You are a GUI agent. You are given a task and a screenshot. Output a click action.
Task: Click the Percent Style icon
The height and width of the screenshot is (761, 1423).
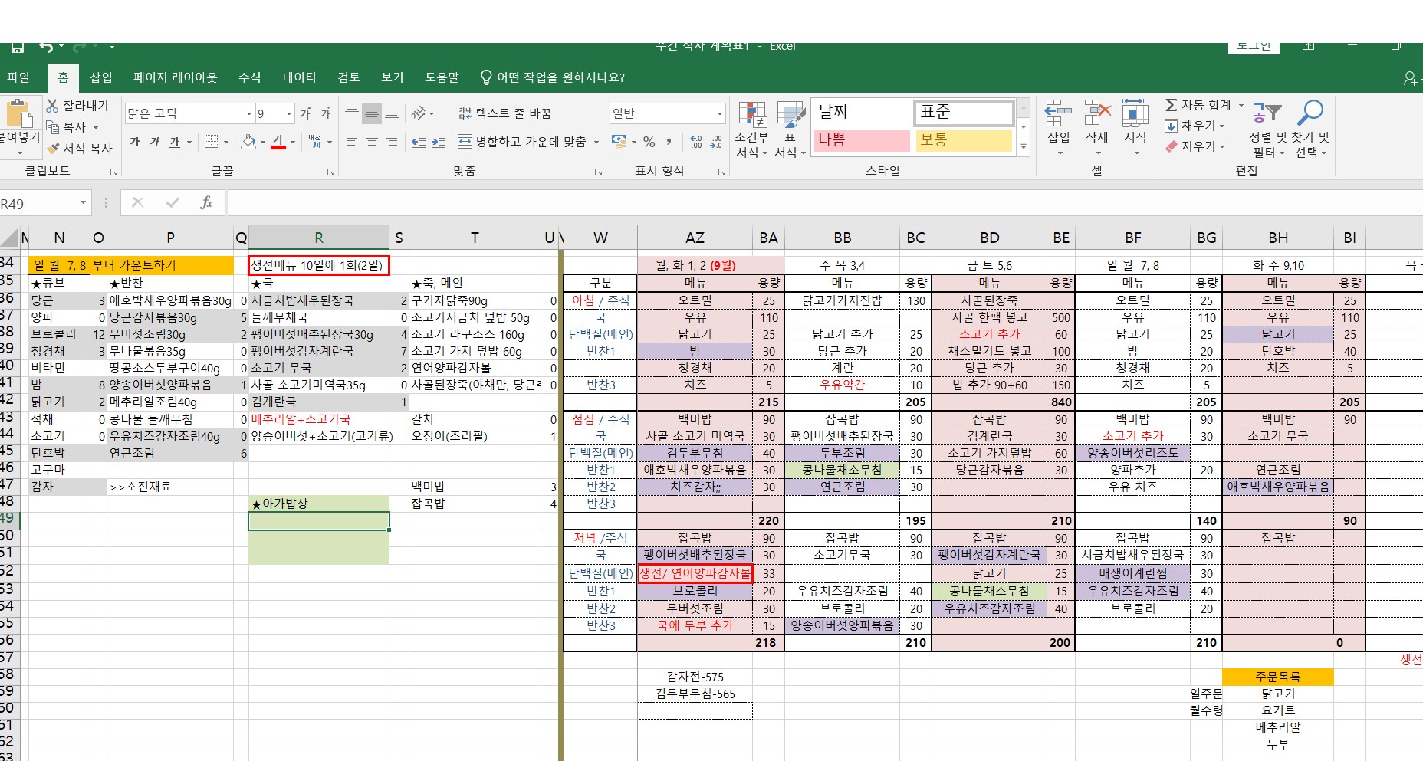(649, 143)
